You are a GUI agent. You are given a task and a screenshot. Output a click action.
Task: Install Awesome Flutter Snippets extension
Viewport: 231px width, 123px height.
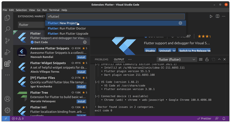(x=81, y=57)
